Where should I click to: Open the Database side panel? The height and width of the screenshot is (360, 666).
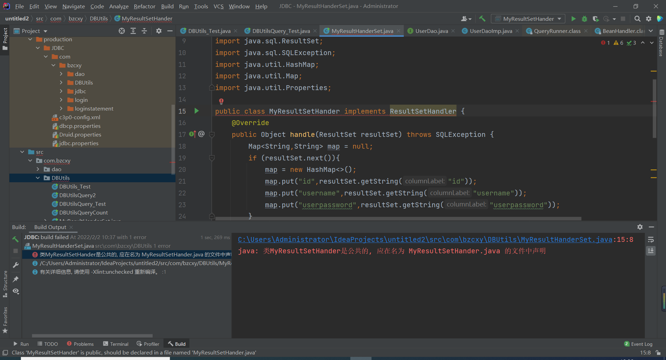click(661, 43)
